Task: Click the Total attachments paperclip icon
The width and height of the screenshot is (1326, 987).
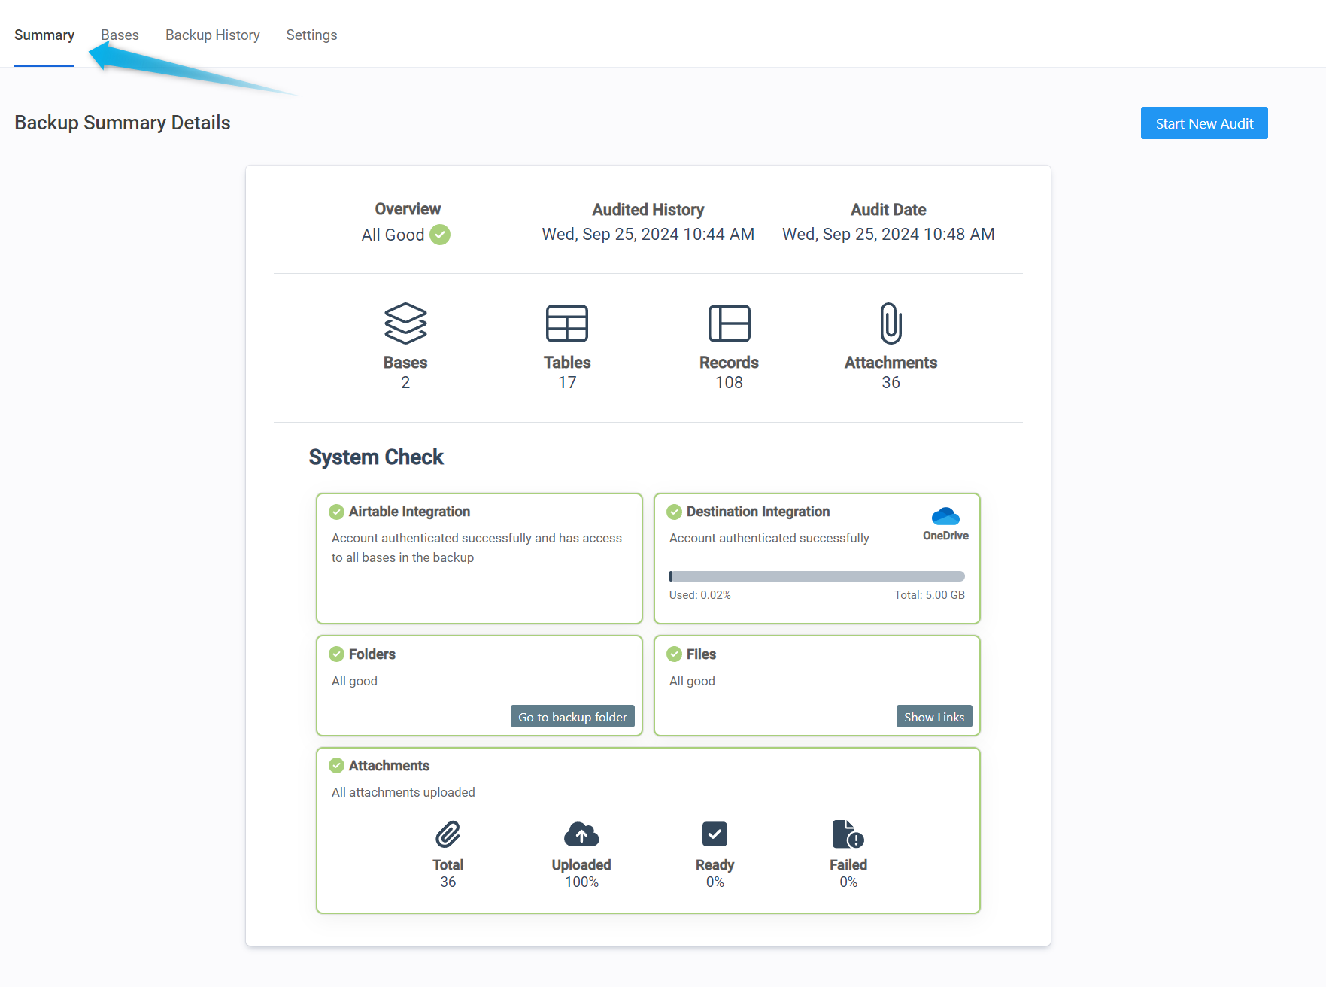Action: [x=448, y=834]
